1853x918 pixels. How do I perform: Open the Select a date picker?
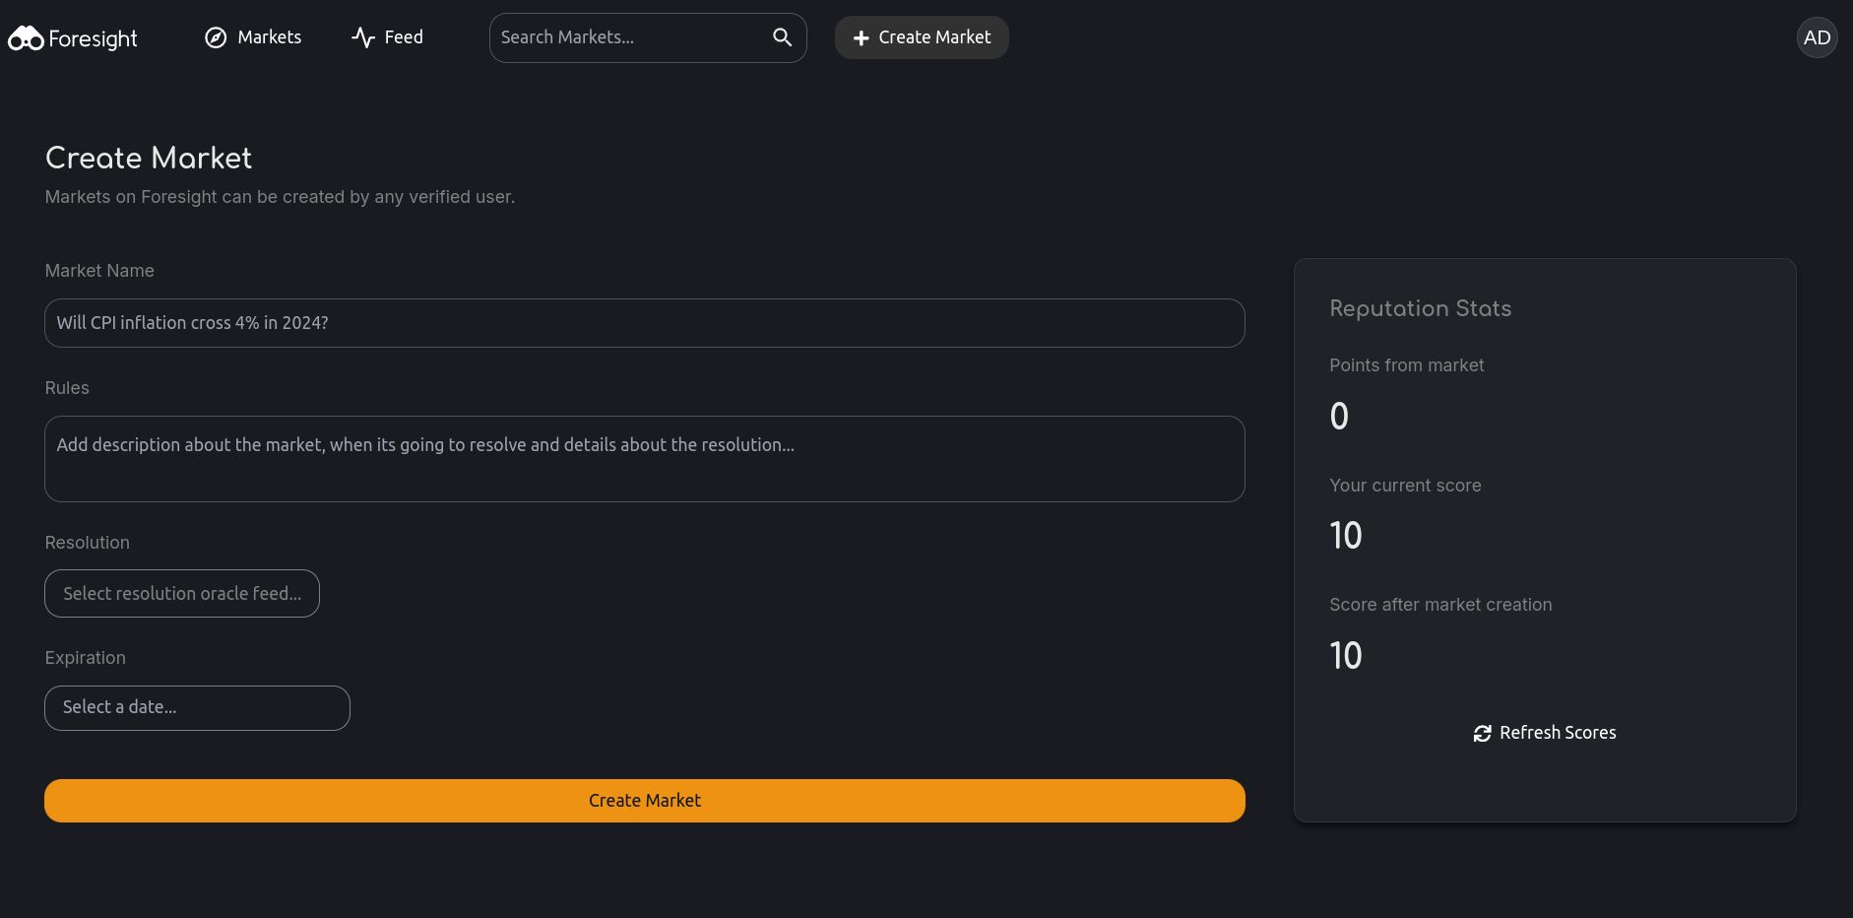pos(197,708)
